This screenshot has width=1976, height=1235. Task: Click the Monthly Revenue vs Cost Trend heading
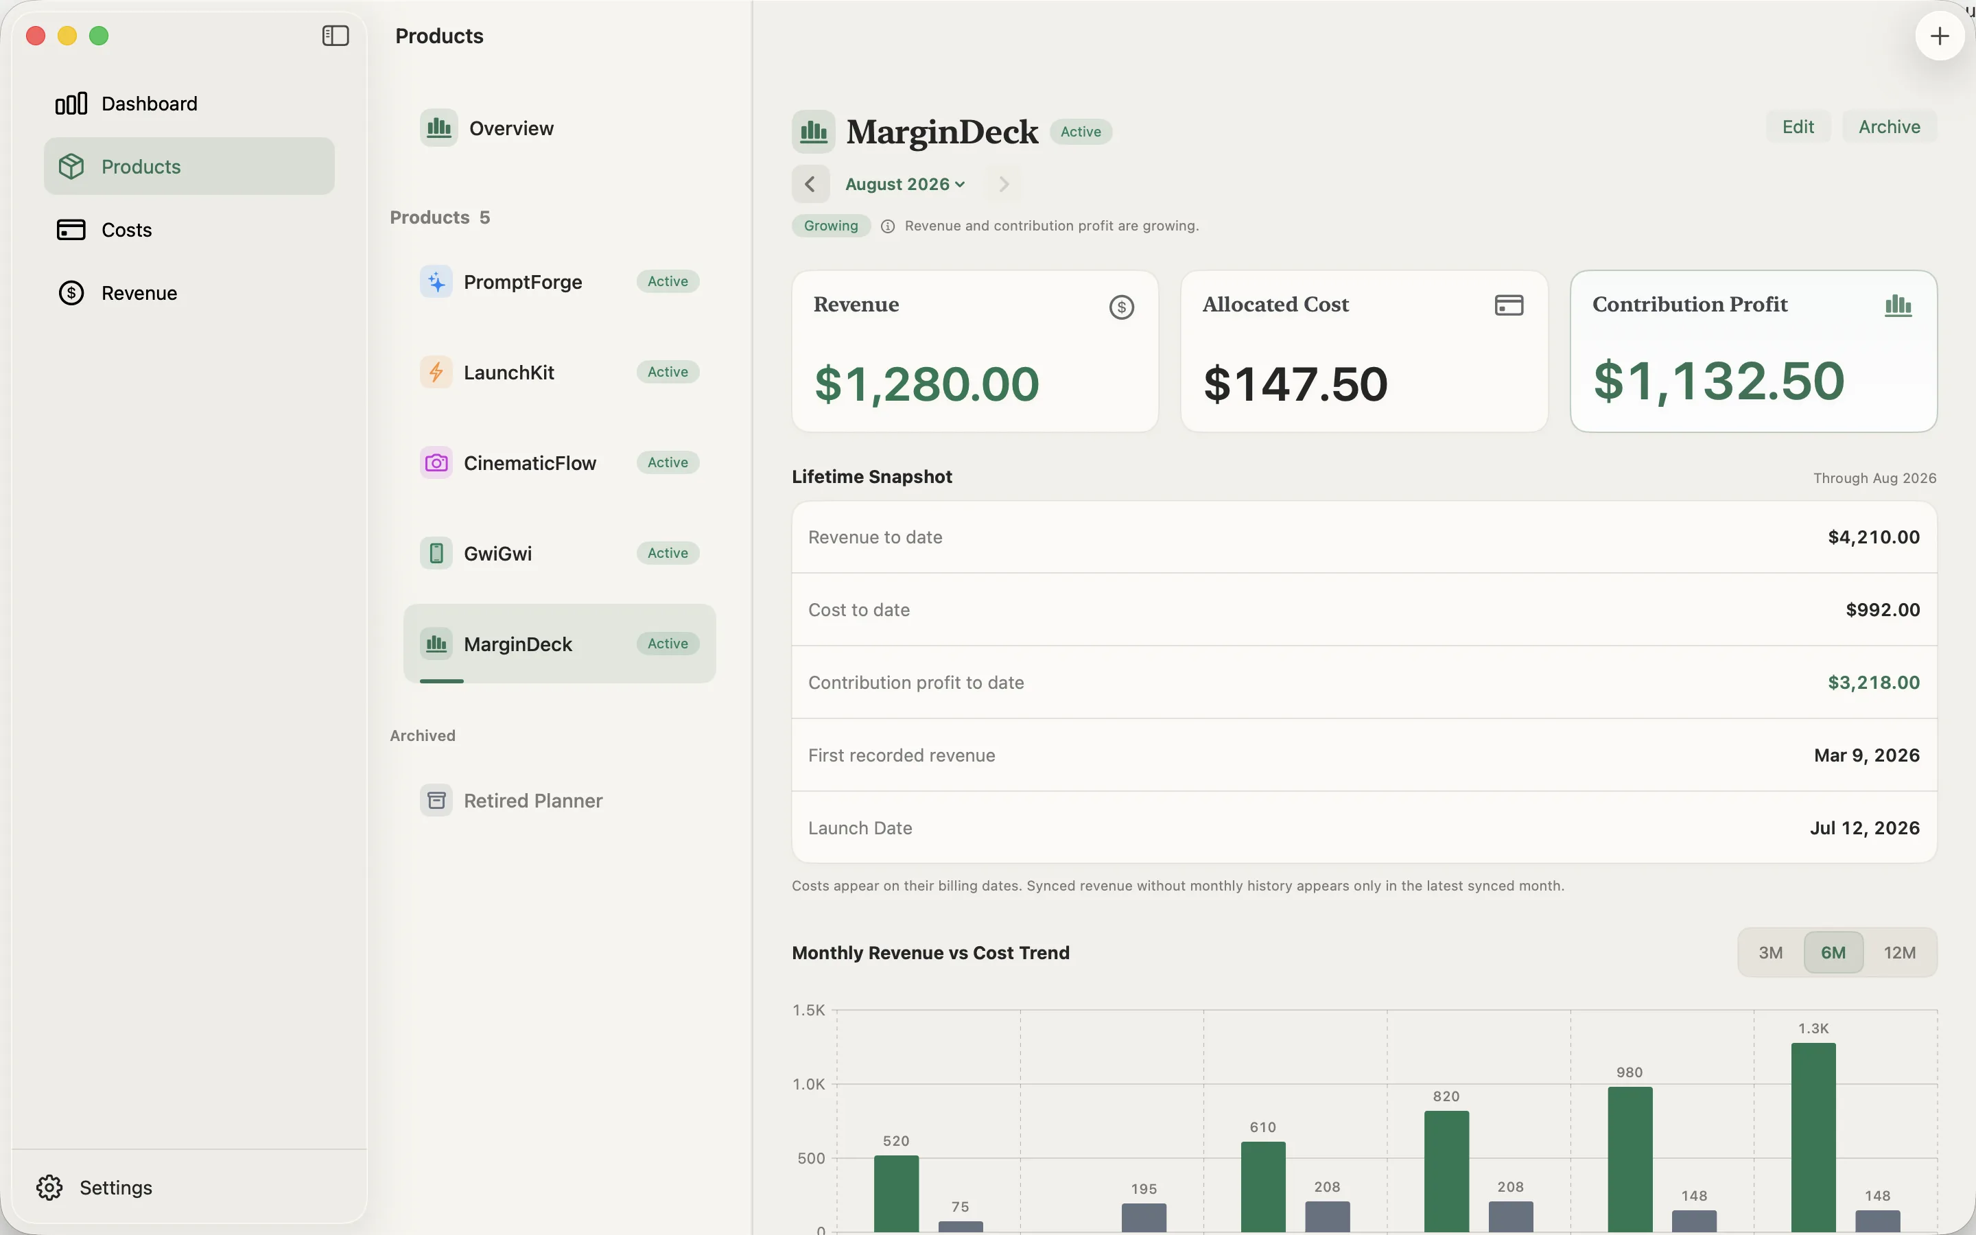tap(930, 953)
